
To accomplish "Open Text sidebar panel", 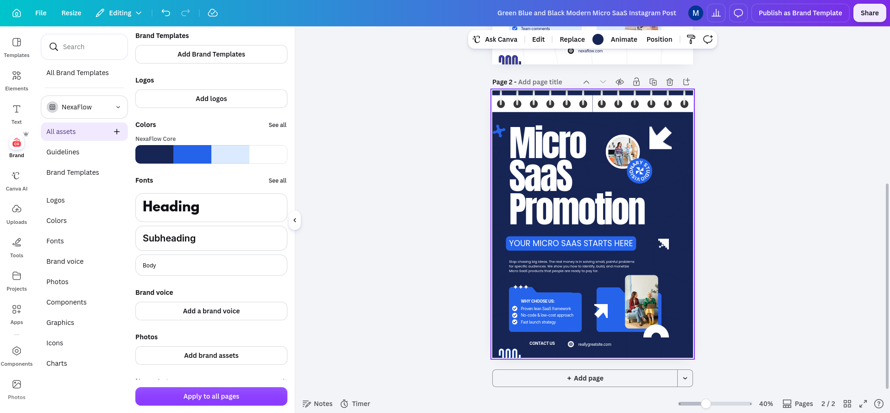I will click(17, 114).
